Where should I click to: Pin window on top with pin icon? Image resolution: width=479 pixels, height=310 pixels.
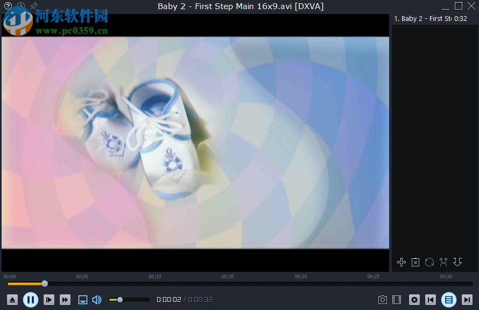coord(33,5)
